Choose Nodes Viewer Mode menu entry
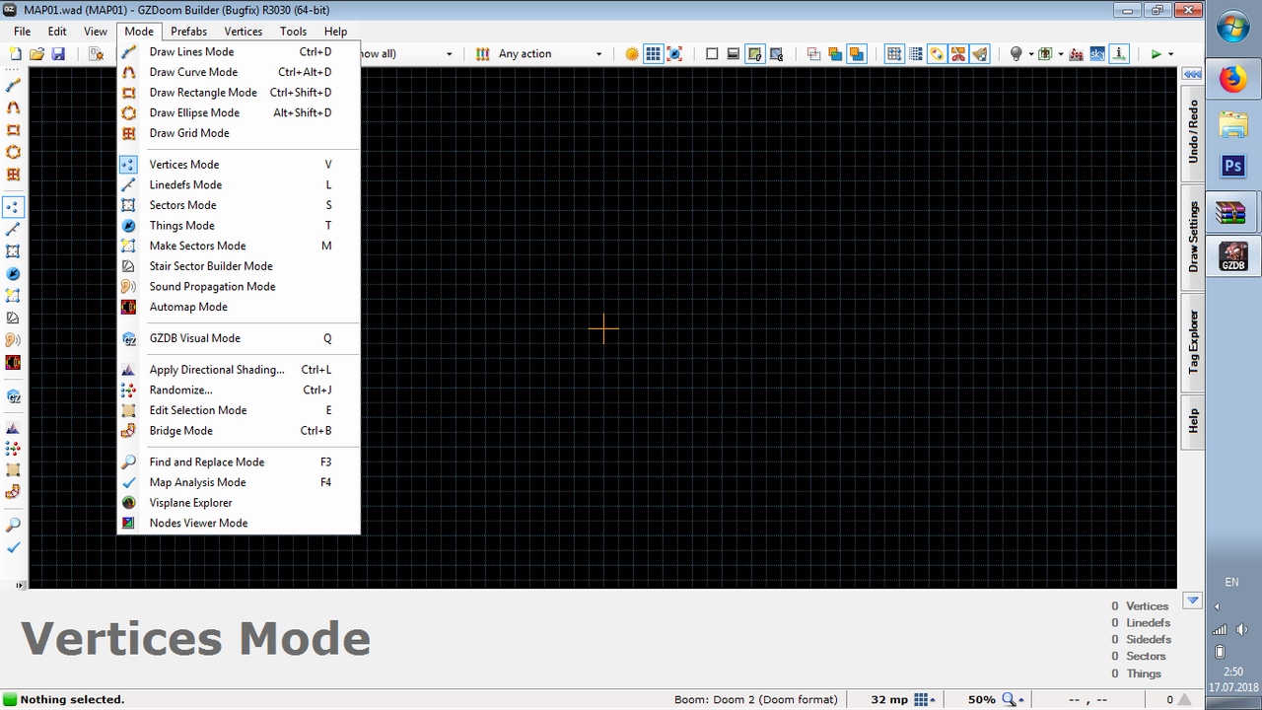This screenshot has width=1262, height=710. click(x=239, y=523)
